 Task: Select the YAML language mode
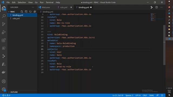(x=151, y=95)
